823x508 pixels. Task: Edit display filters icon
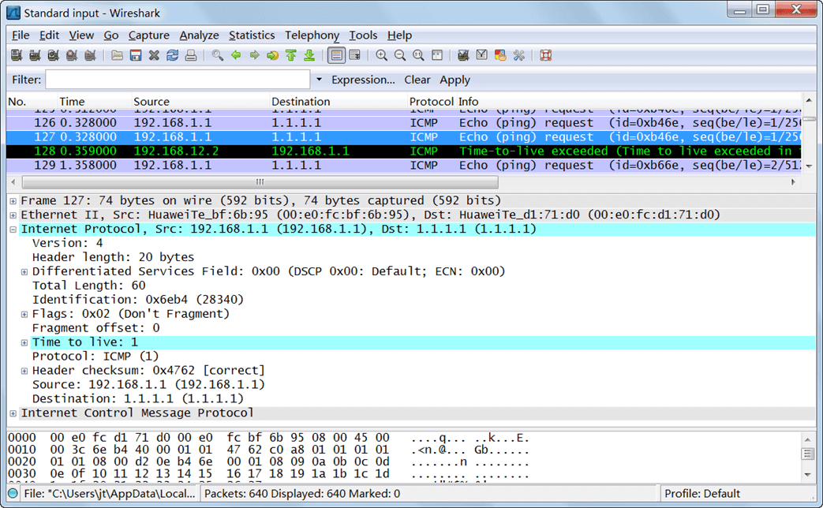[481, 55]
